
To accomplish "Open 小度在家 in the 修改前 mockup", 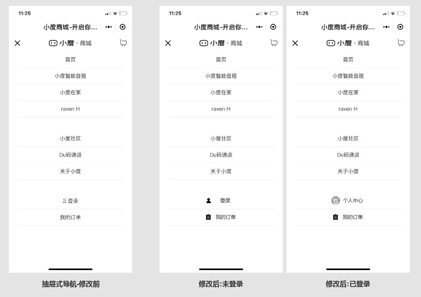I will (x=70, y=92).
